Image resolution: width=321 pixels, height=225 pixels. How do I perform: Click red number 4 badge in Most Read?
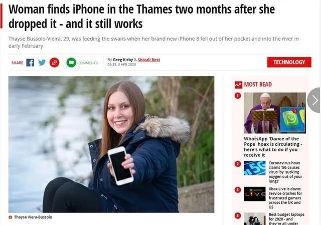(238, 216)
